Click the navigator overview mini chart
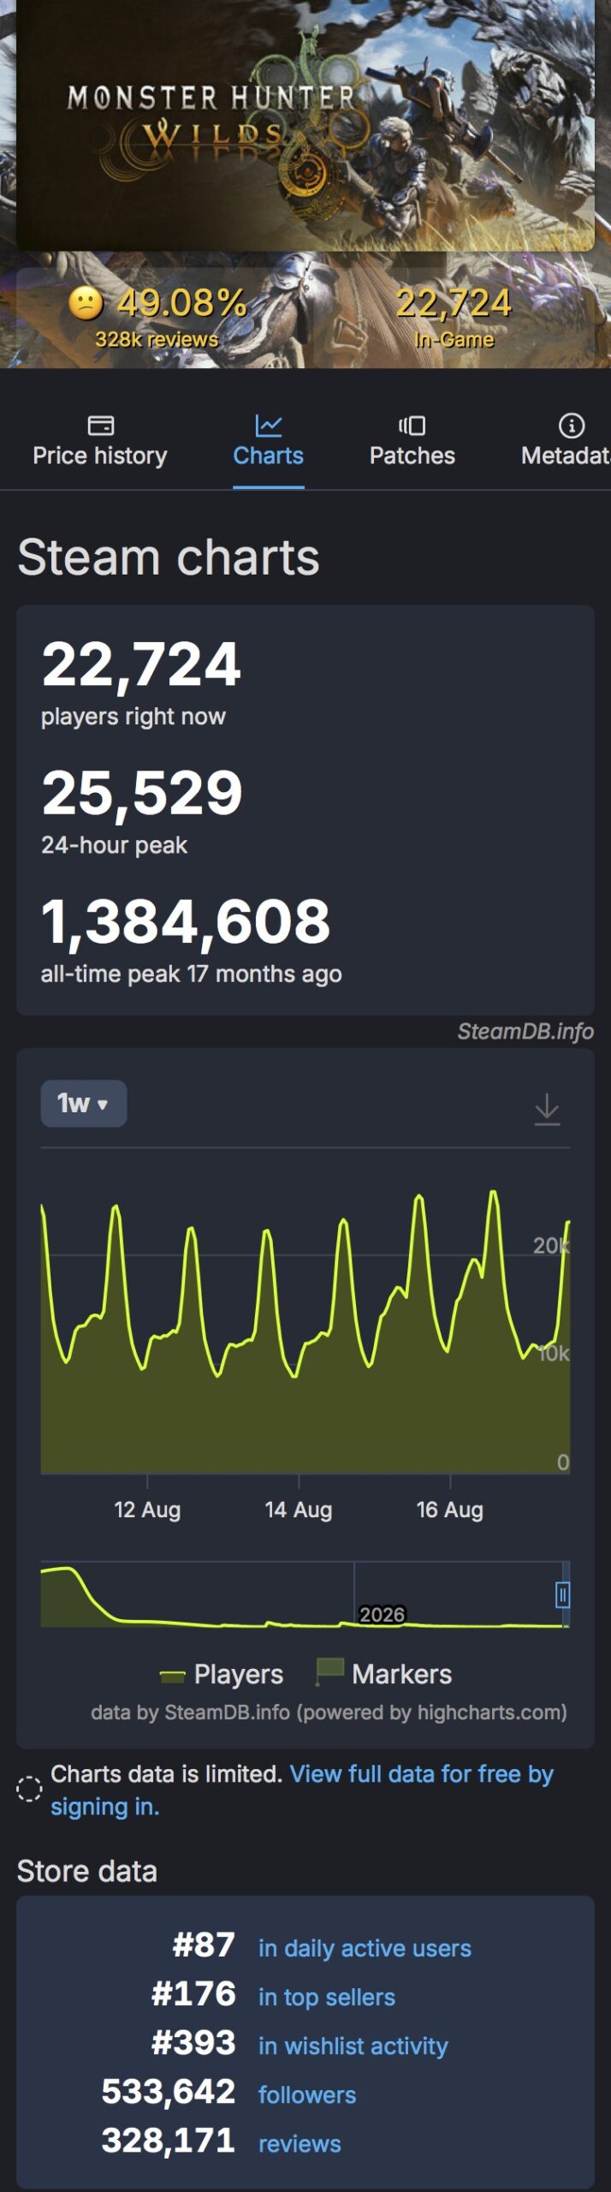 [x=305, y=1594]
